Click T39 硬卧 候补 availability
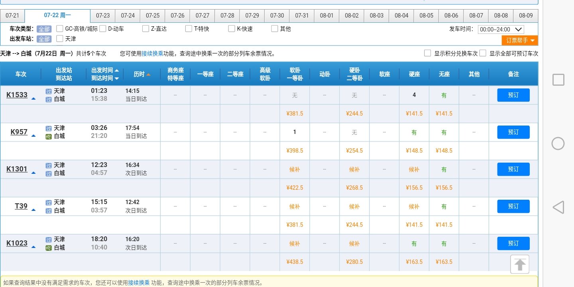The image size is (574, 287). 354,206
